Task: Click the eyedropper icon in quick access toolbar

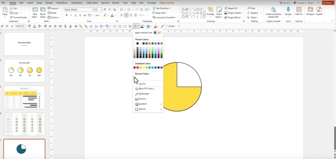Action: pyautogui.click(x=162, y=26)
